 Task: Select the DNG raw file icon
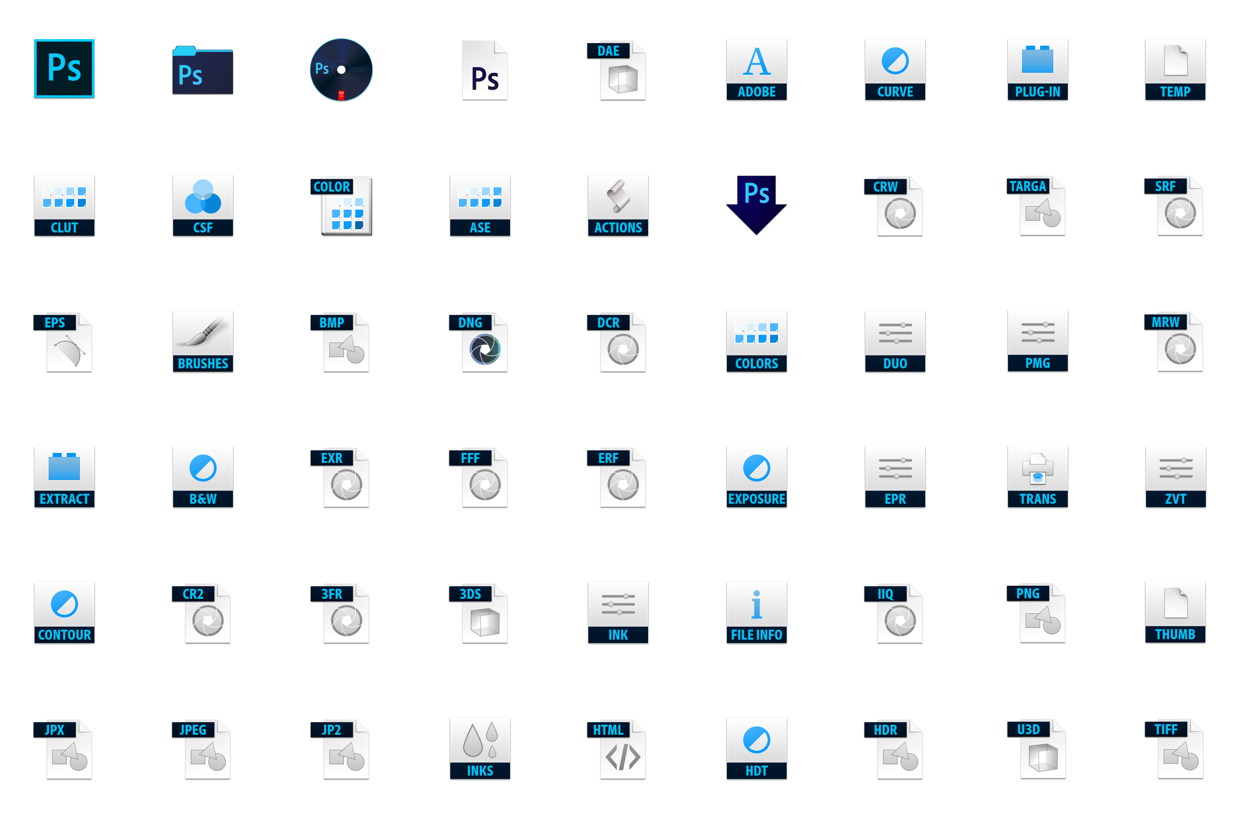pyautogui.click(x=478, y=343)
